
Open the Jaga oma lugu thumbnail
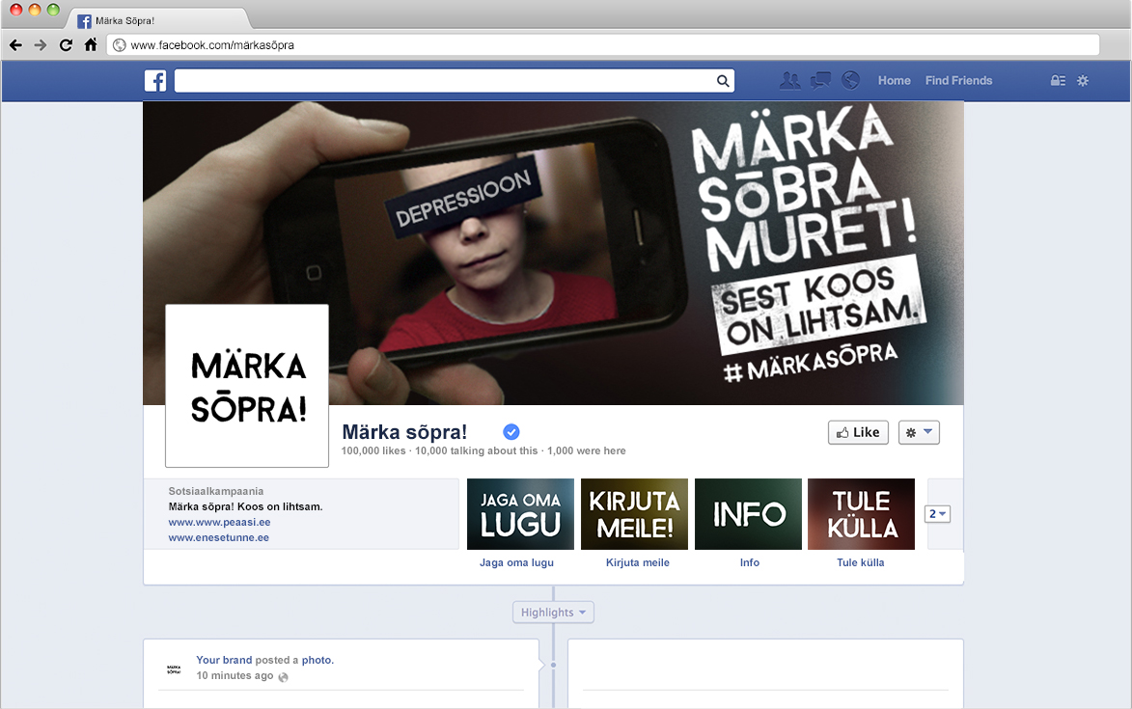coord(520,514)
